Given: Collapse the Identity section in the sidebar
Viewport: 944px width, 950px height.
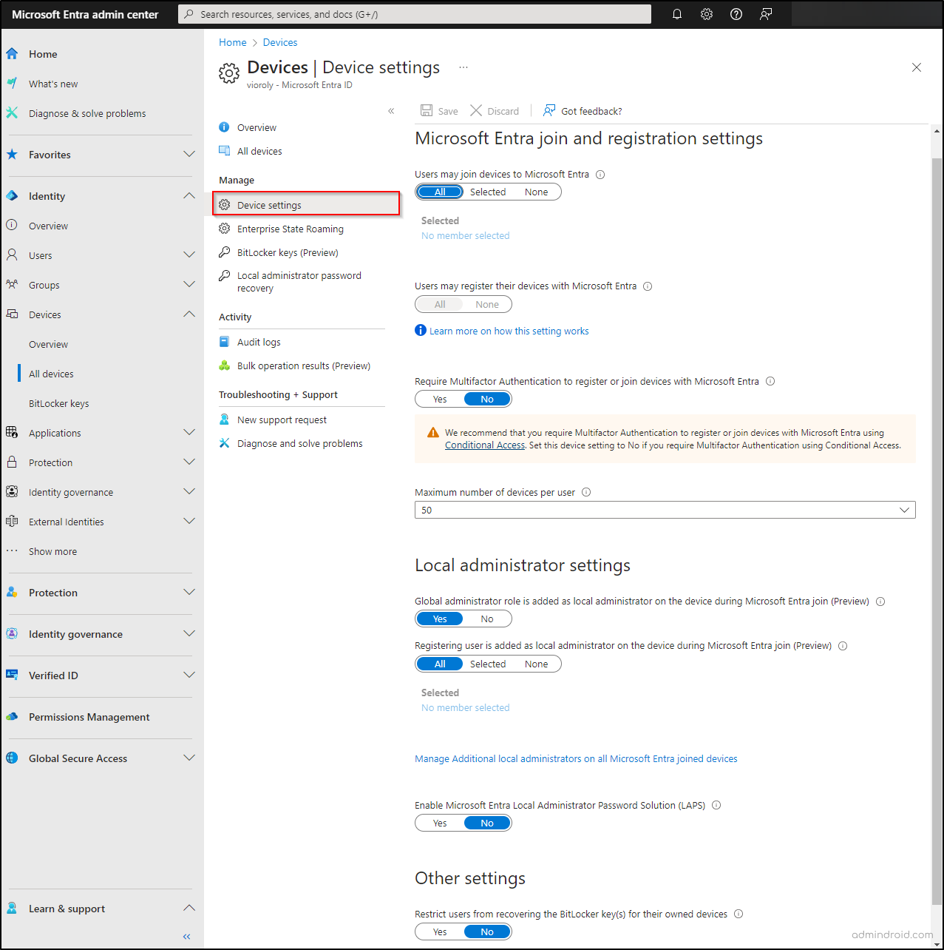Looking at the screenshot, I should click(x=189, y=195).
